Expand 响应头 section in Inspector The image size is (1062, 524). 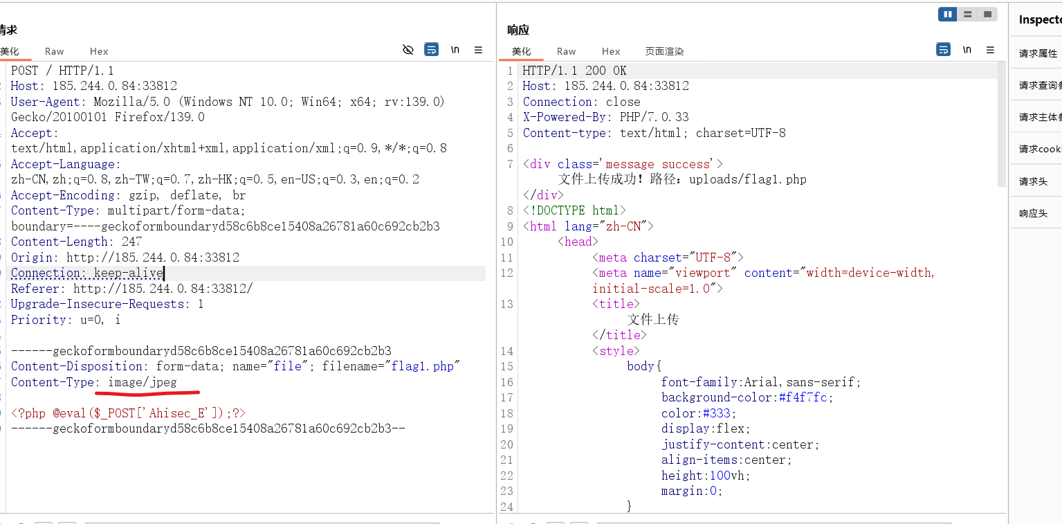pyautogui.click(x=1036, y=213)
